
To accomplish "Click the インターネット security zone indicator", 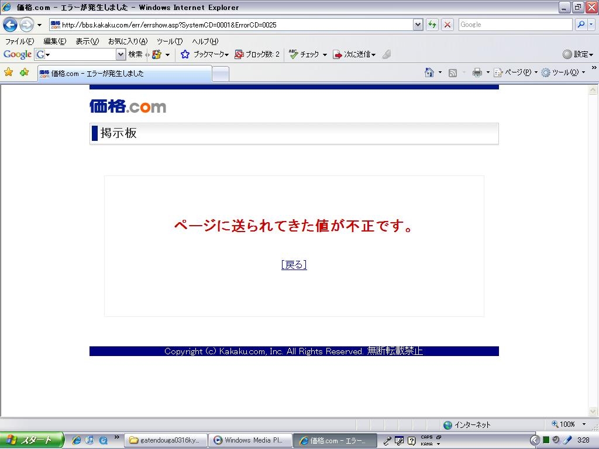I will [x=467, y=424].
